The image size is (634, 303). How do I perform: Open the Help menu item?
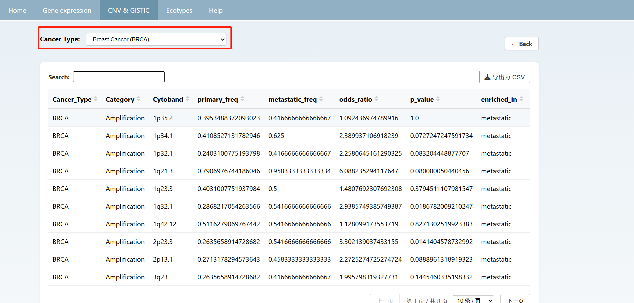(x=216, y=10)
